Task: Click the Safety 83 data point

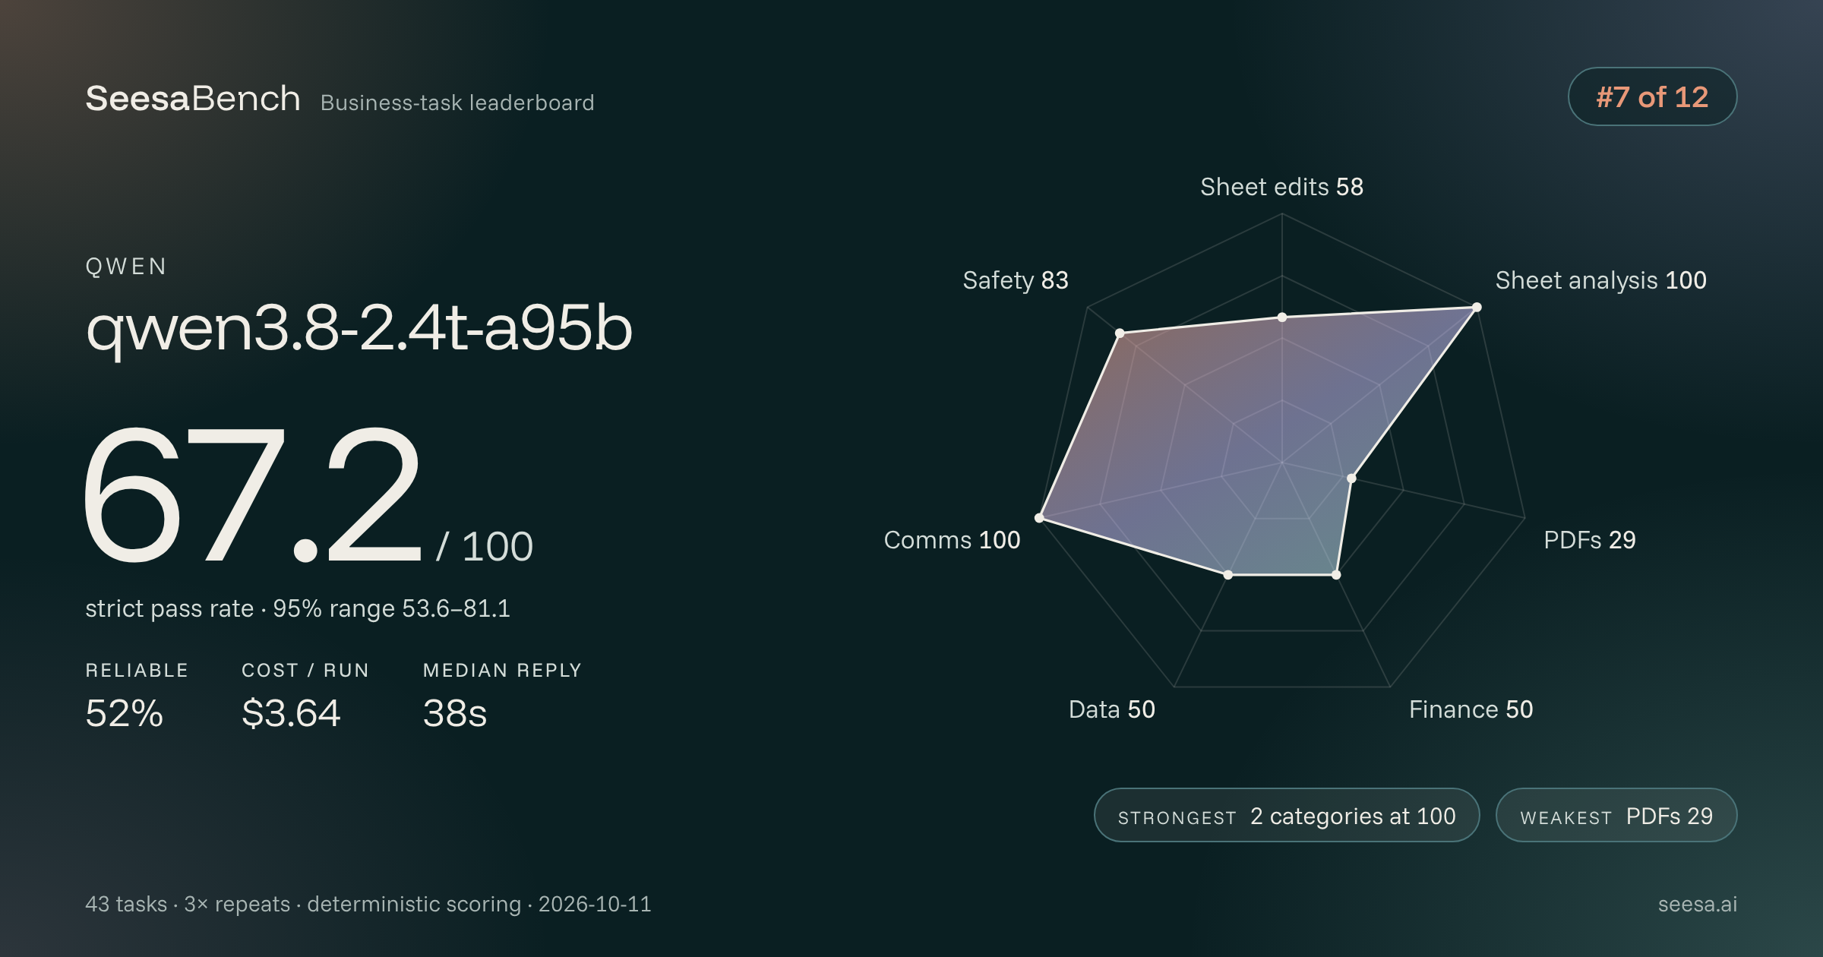Action: point(1120,333)
